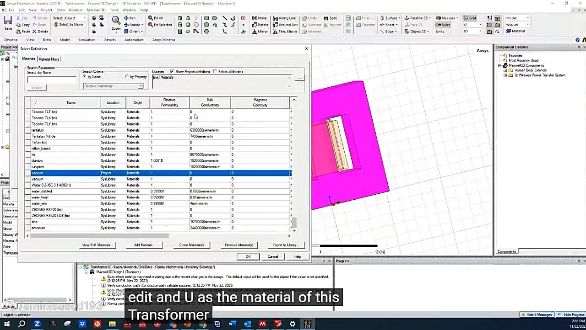
Task: Open the Model dropdown in ribbon
Action: coord(517,18)
